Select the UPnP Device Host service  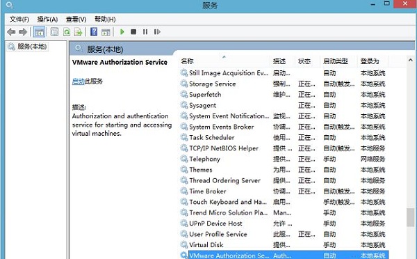point(215,223)
